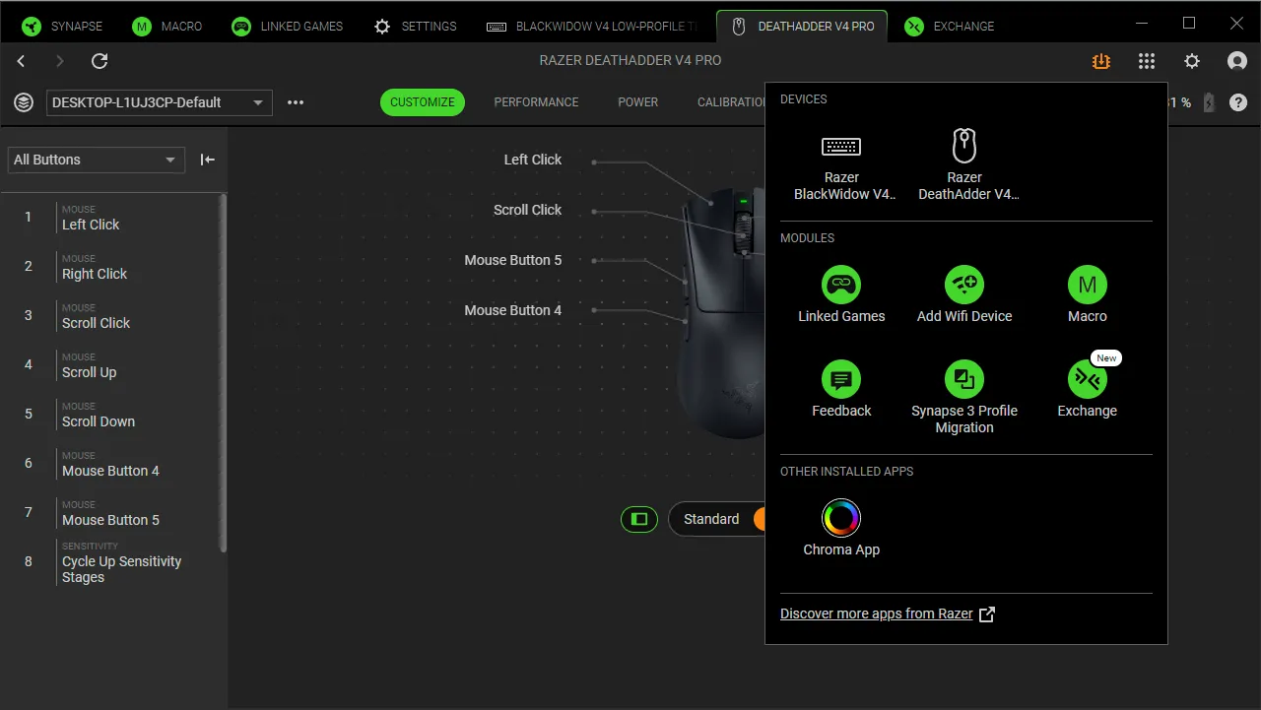Click the Mouse Button 4 diagram label
The height and width of the screenshot is (710, 1261).
point(513,310)
